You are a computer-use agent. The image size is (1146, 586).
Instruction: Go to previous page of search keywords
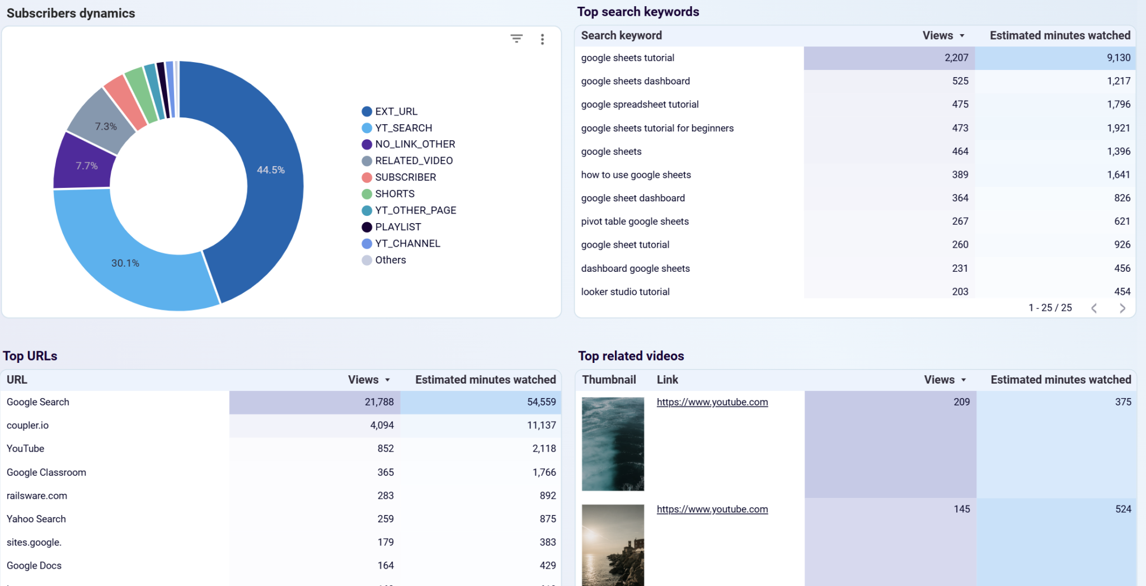(x=1094, y=308)
